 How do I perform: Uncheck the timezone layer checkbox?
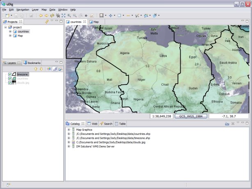pos(10,74)
